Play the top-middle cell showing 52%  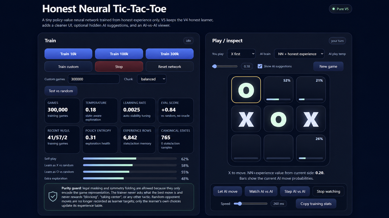pyautogui.click(x=278, y=89)
